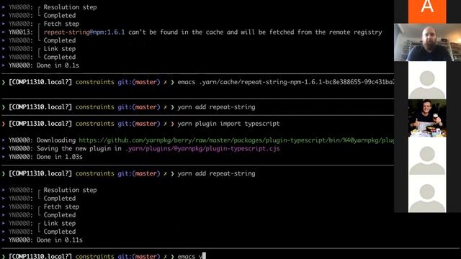
Task: Click the bottom prompt 'emacs y' input
Action: (192, 256)
